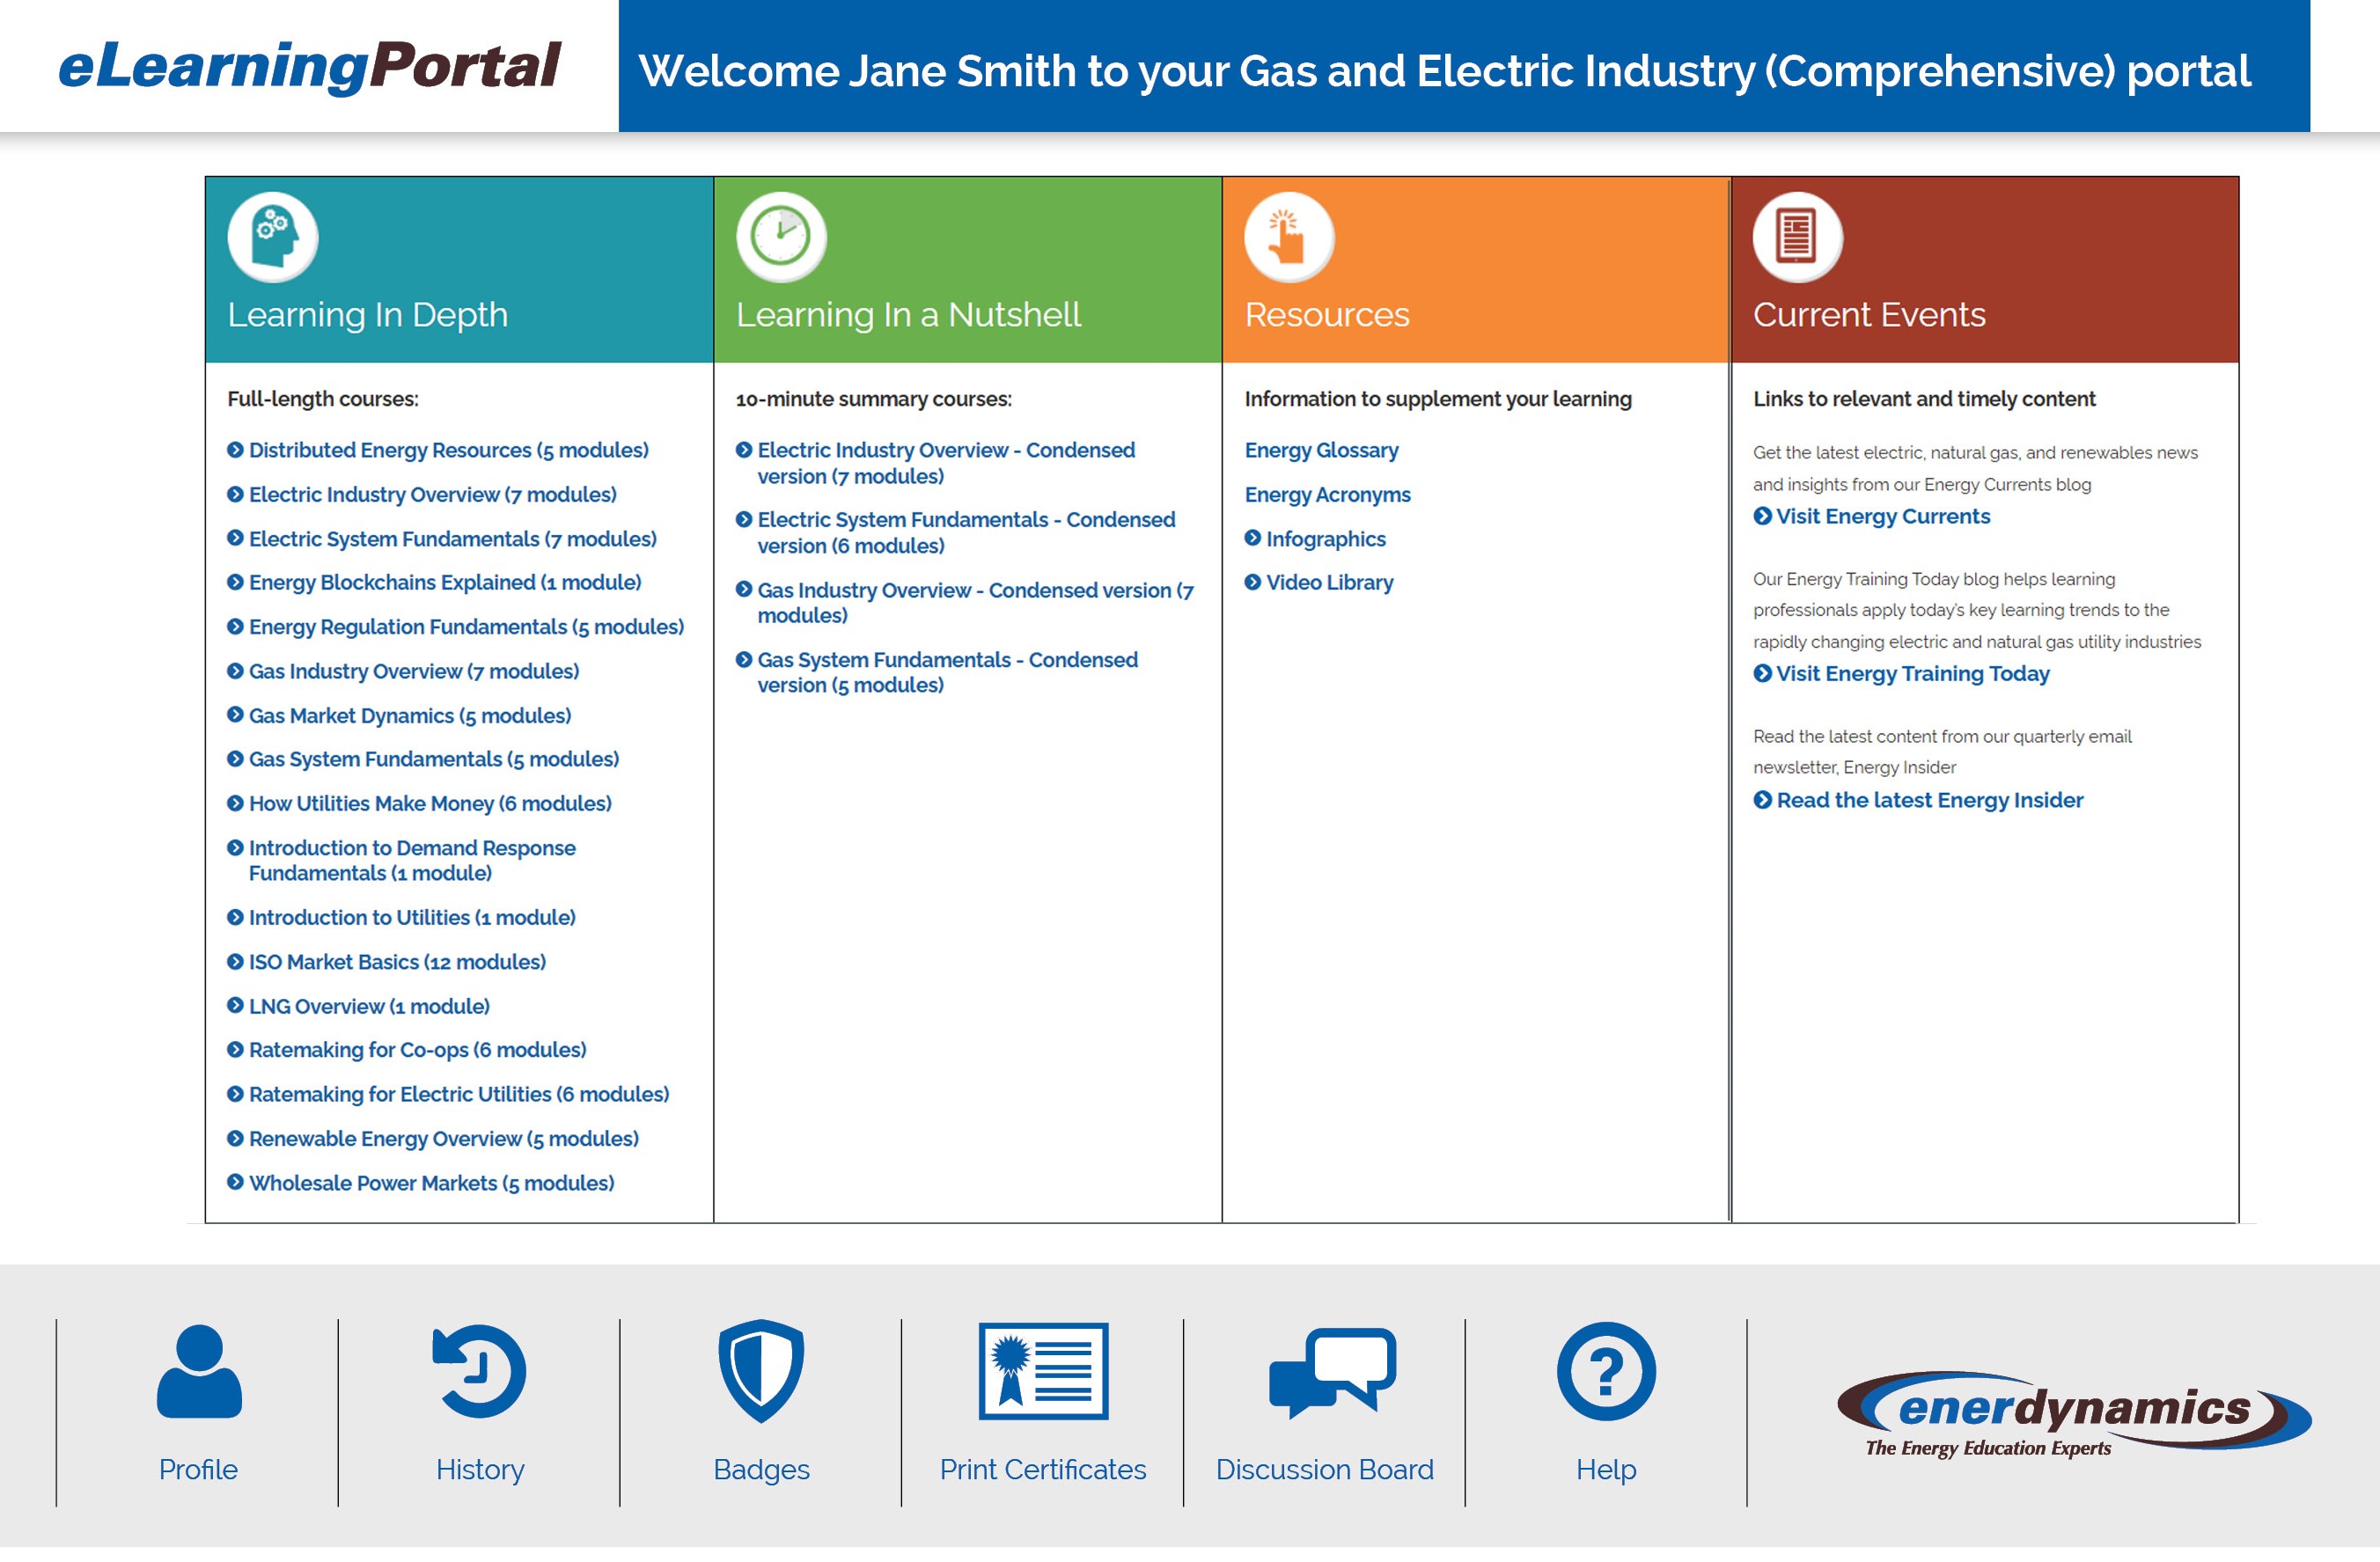Click the Resources pointing-hand icon
The height and width of the screenshot is (1562, 2380).
click(x=1289, y=237)
